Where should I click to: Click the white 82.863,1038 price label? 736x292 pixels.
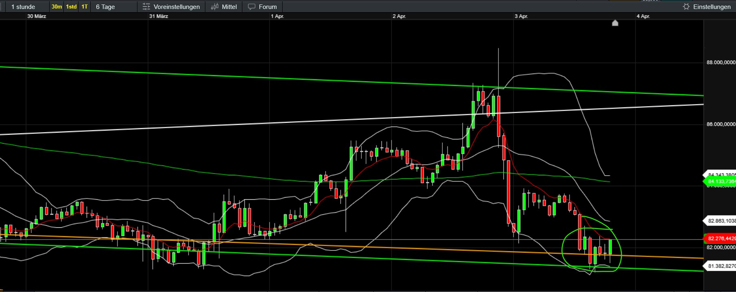721,221
